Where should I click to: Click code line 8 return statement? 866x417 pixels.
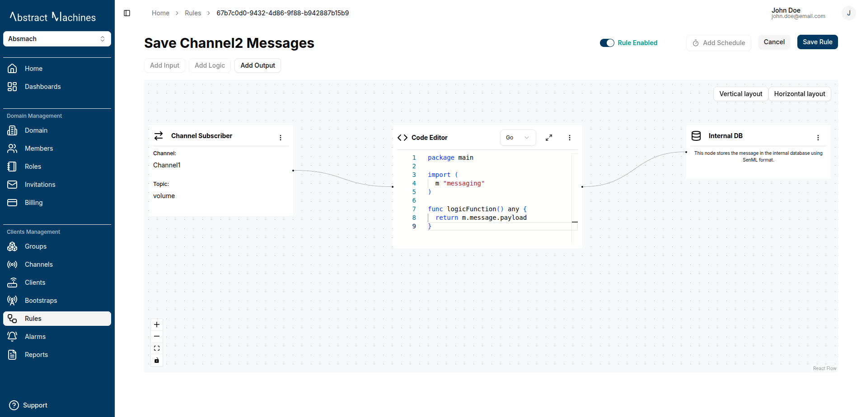(x=481, y=218)
